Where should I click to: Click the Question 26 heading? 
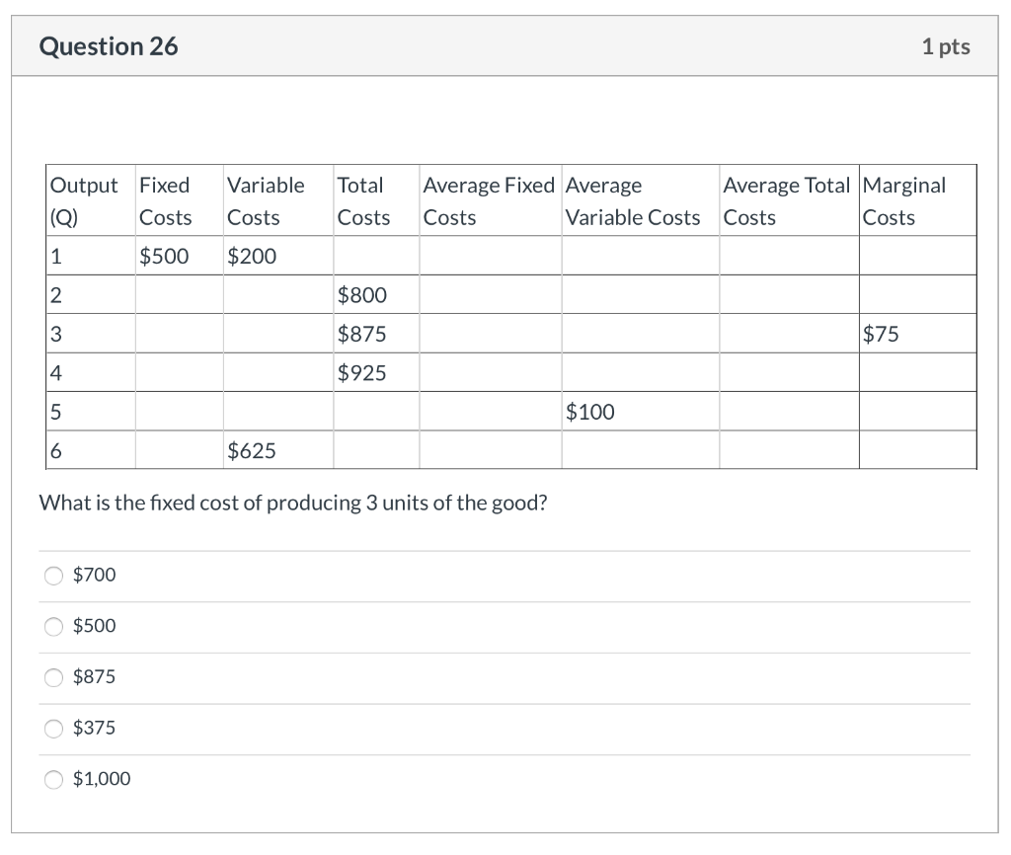109,46
